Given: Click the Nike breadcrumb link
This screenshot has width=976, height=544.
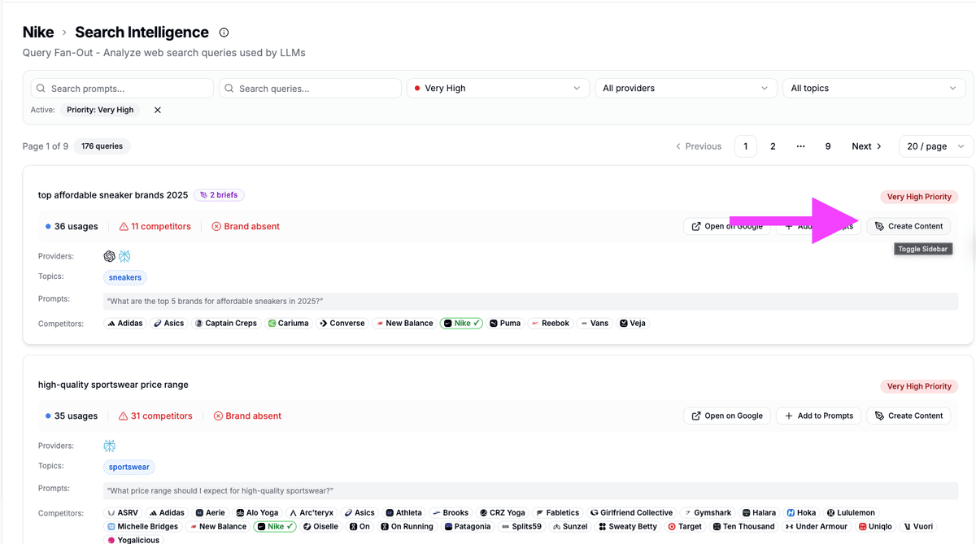Looking at the screenshot, I should [38, 33].
